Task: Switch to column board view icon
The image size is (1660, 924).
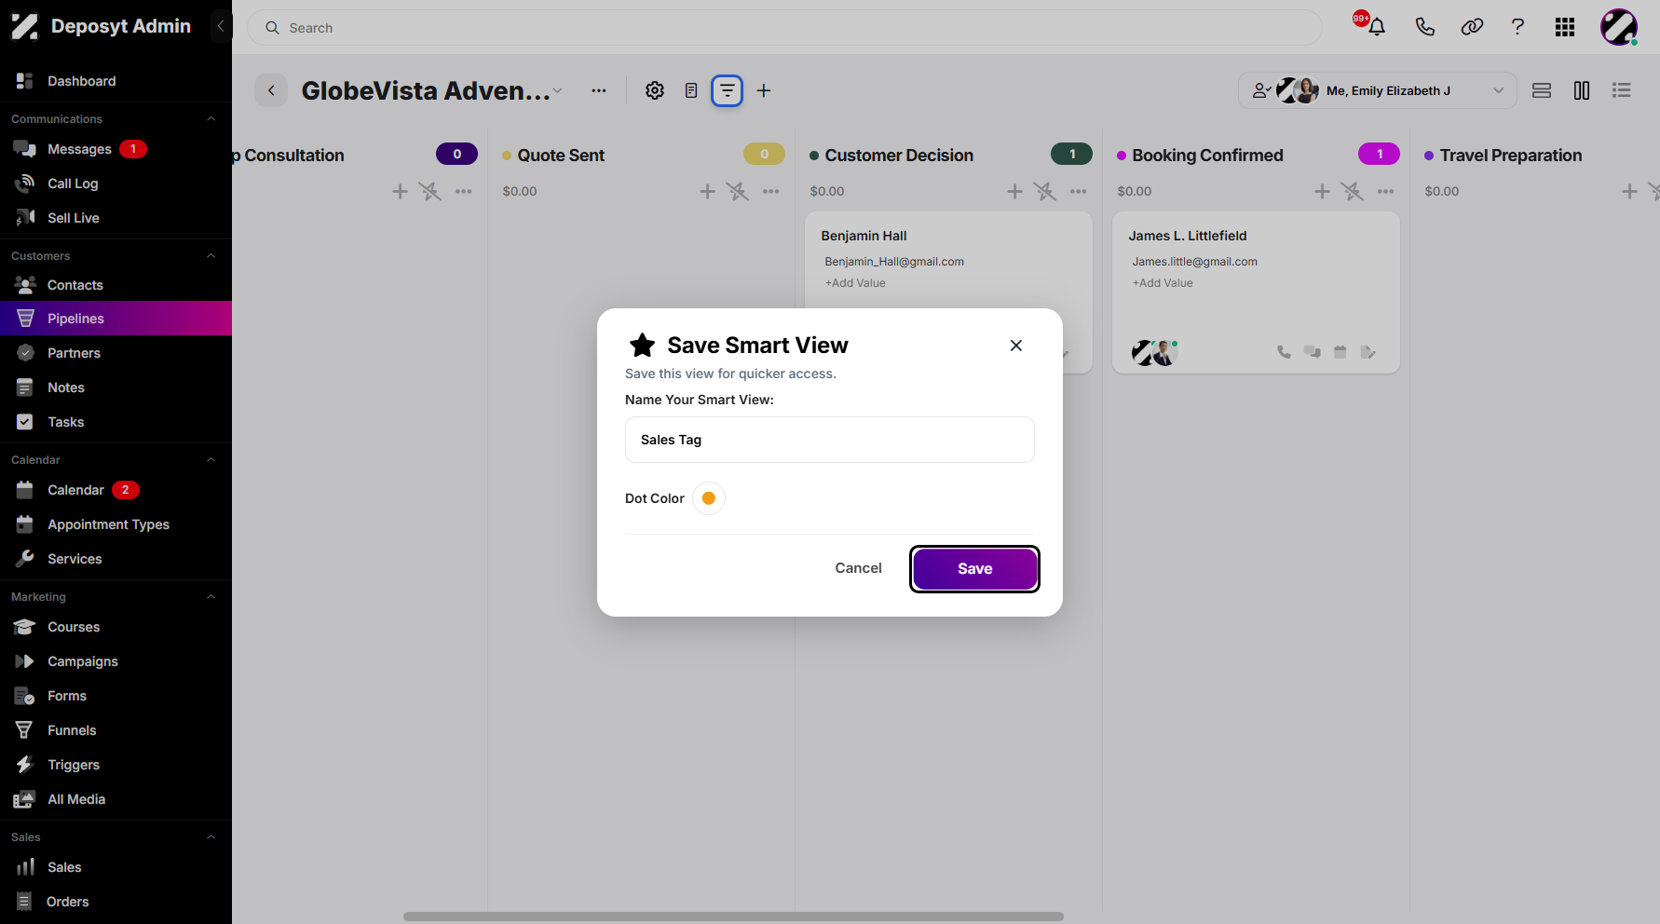Action: [x=1582, y=90]
